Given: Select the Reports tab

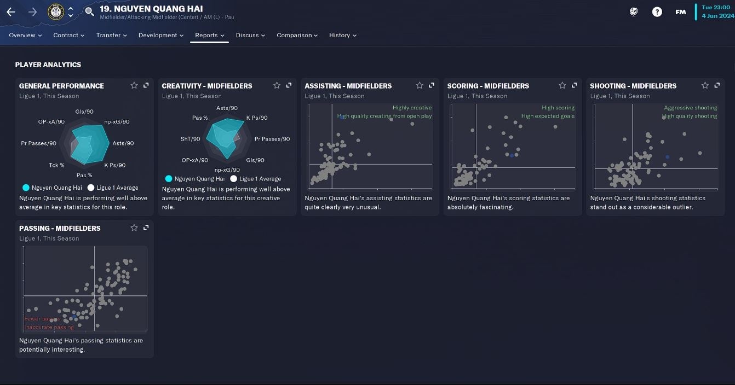Looking at the screenshot, I should click(210, 35).
